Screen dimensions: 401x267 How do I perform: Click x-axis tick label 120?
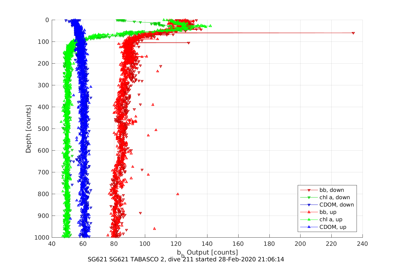coord(176,244)
